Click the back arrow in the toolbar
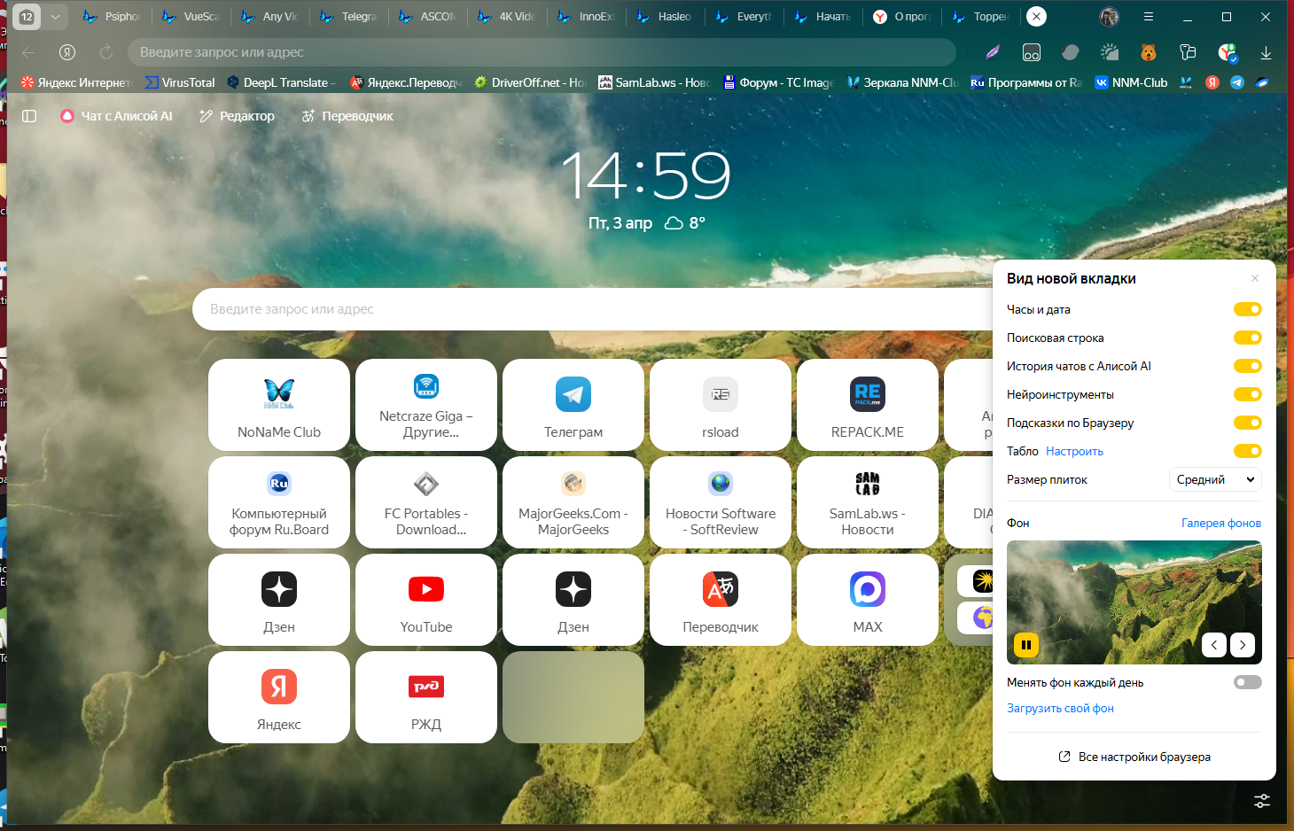Image resolution: width=1294 pixels, height=831 pixels. click(x=28, y=52)
